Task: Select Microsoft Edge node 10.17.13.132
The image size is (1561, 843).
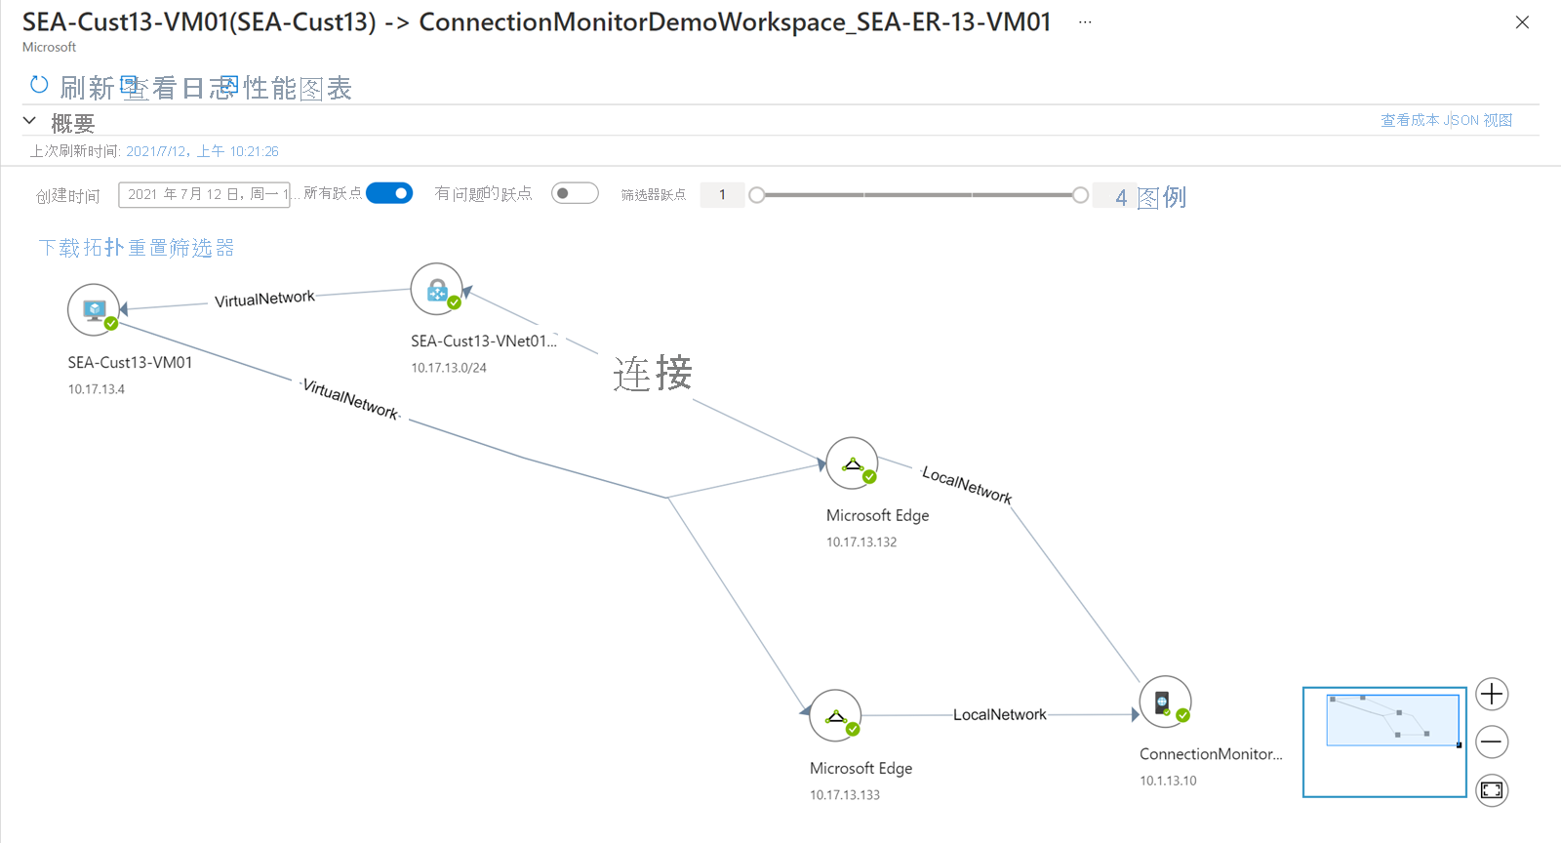Action: (x=852, y=463)
